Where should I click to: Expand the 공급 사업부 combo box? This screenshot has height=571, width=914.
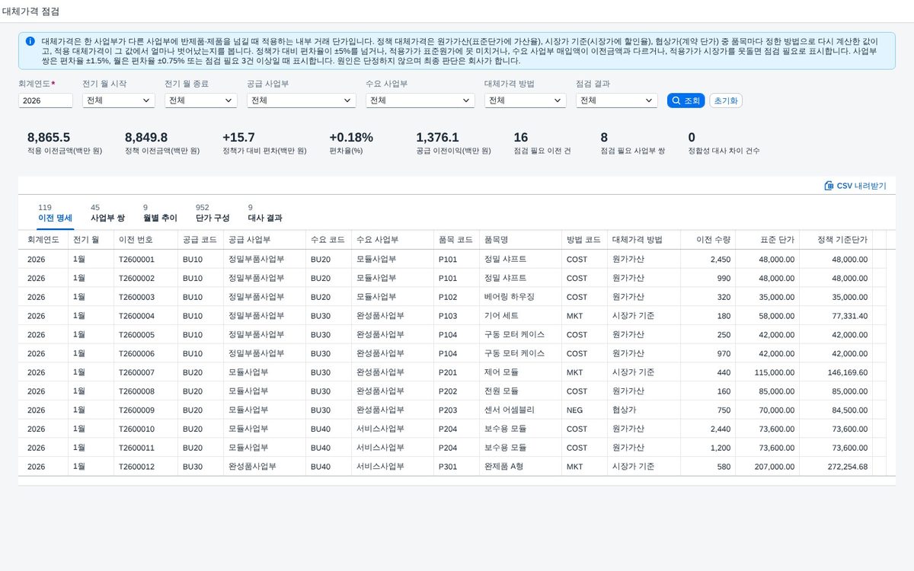coord(302,100)
